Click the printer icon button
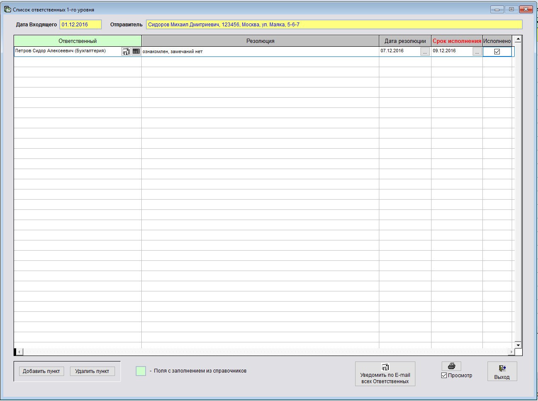Viewport: 538px width, 401px height. pos(451,366)
